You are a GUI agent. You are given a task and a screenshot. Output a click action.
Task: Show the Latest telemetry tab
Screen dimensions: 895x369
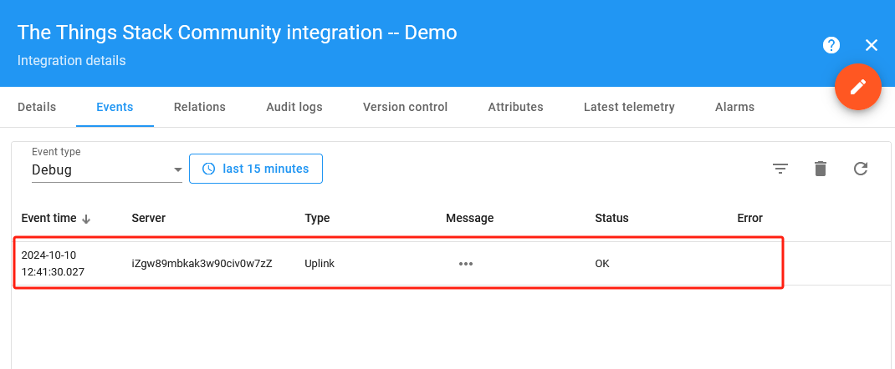(x=629, y=107)
